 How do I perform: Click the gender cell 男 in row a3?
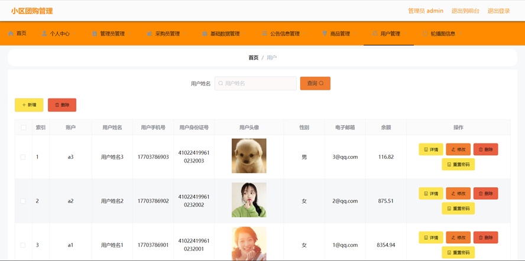[304, 157]
